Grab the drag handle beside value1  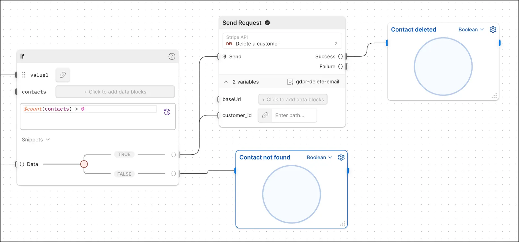click(x=24, y=75)
